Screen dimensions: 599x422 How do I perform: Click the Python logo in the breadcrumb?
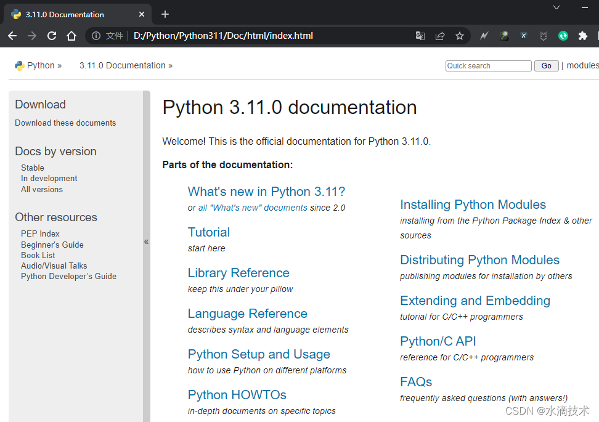(19, 66)
